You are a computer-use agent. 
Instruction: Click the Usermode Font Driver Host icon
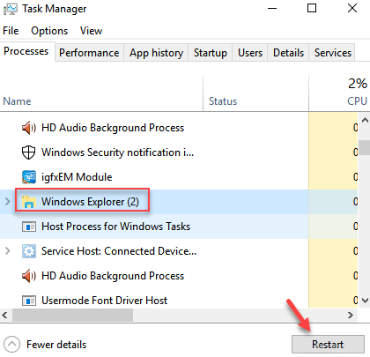coord(29,301)
